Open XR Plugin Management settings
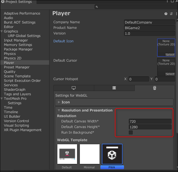This screenshot has height=172, width=178. (x=22, y=130)
